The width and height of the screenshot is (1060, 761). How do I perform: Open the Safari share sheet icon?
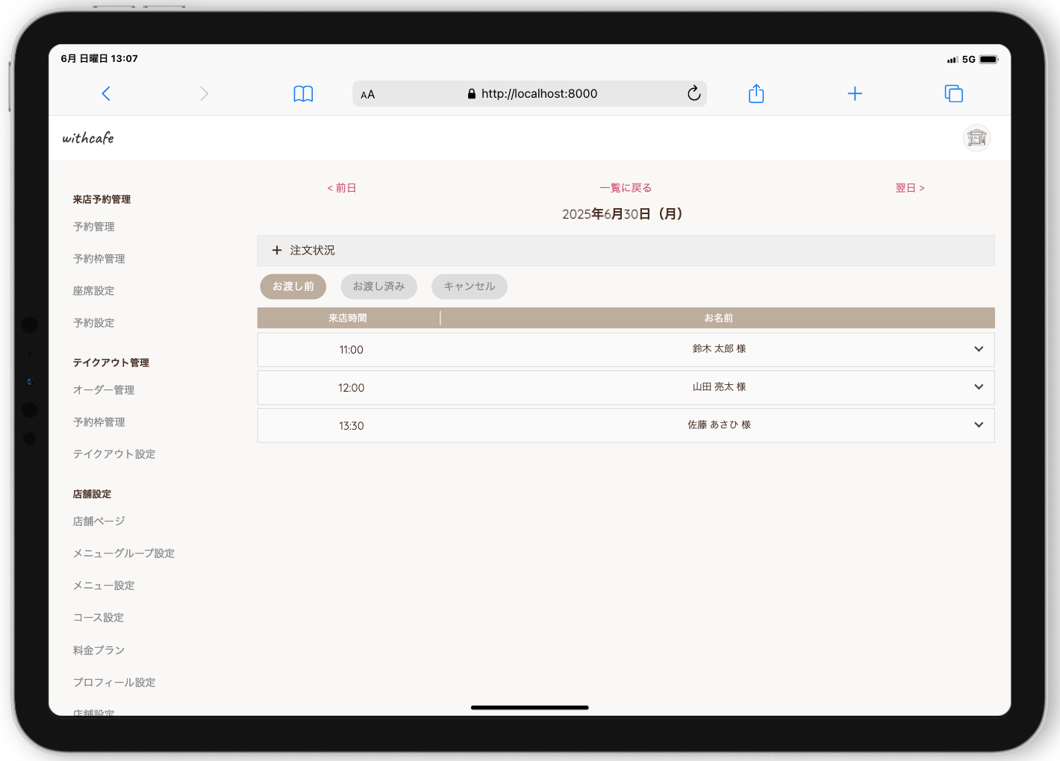point(756,93)
